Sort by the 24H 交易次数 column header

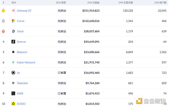tap(126, 3)
